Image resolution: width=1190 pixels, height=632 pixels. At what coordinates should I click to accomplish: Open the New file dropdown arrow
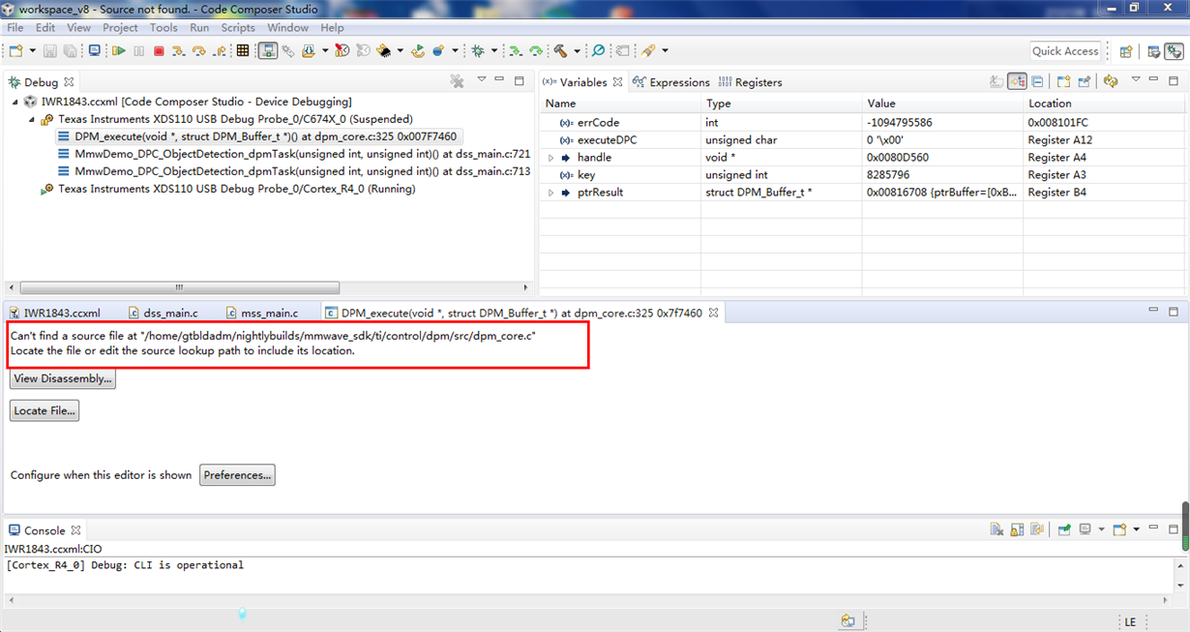pyautogui.click(x=33, y=50)
